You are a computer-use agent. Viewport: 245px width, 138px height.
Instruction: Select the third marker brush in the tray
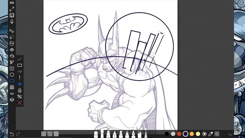108,134
